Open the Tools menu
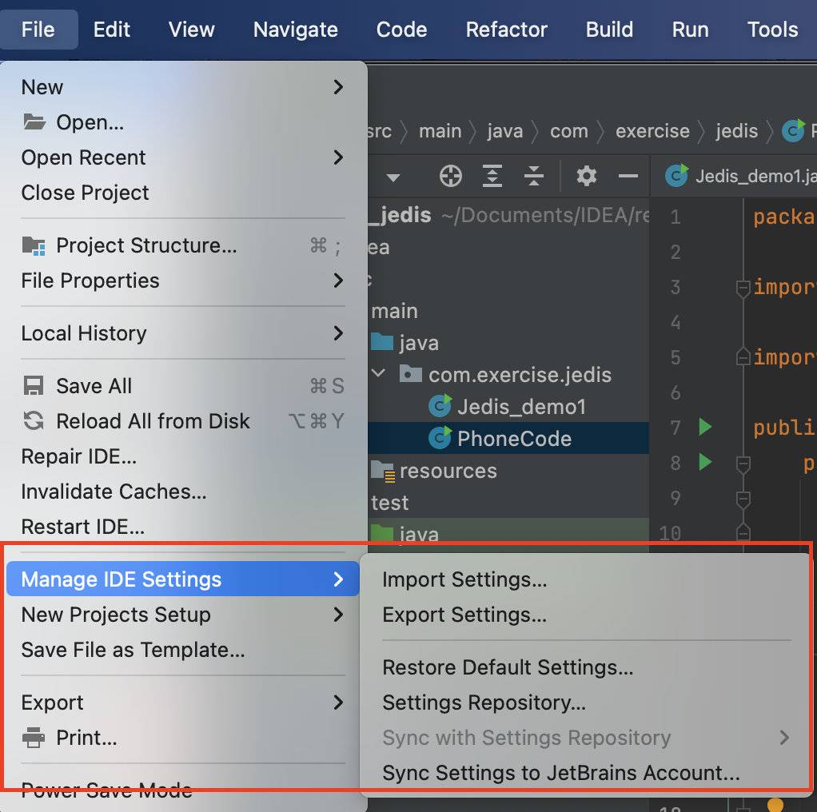 click(773, 30)
